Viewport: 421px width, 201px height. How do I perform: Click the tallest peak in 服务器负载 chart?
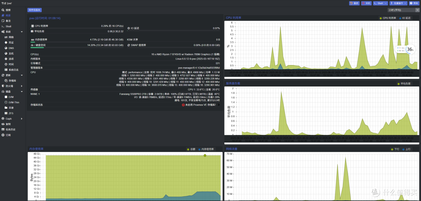pyautogui.click(x=281, y=92)
